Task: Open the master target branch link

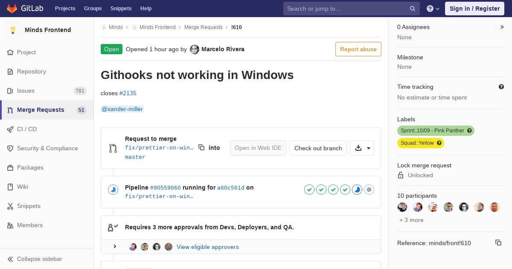Action: 135,157
